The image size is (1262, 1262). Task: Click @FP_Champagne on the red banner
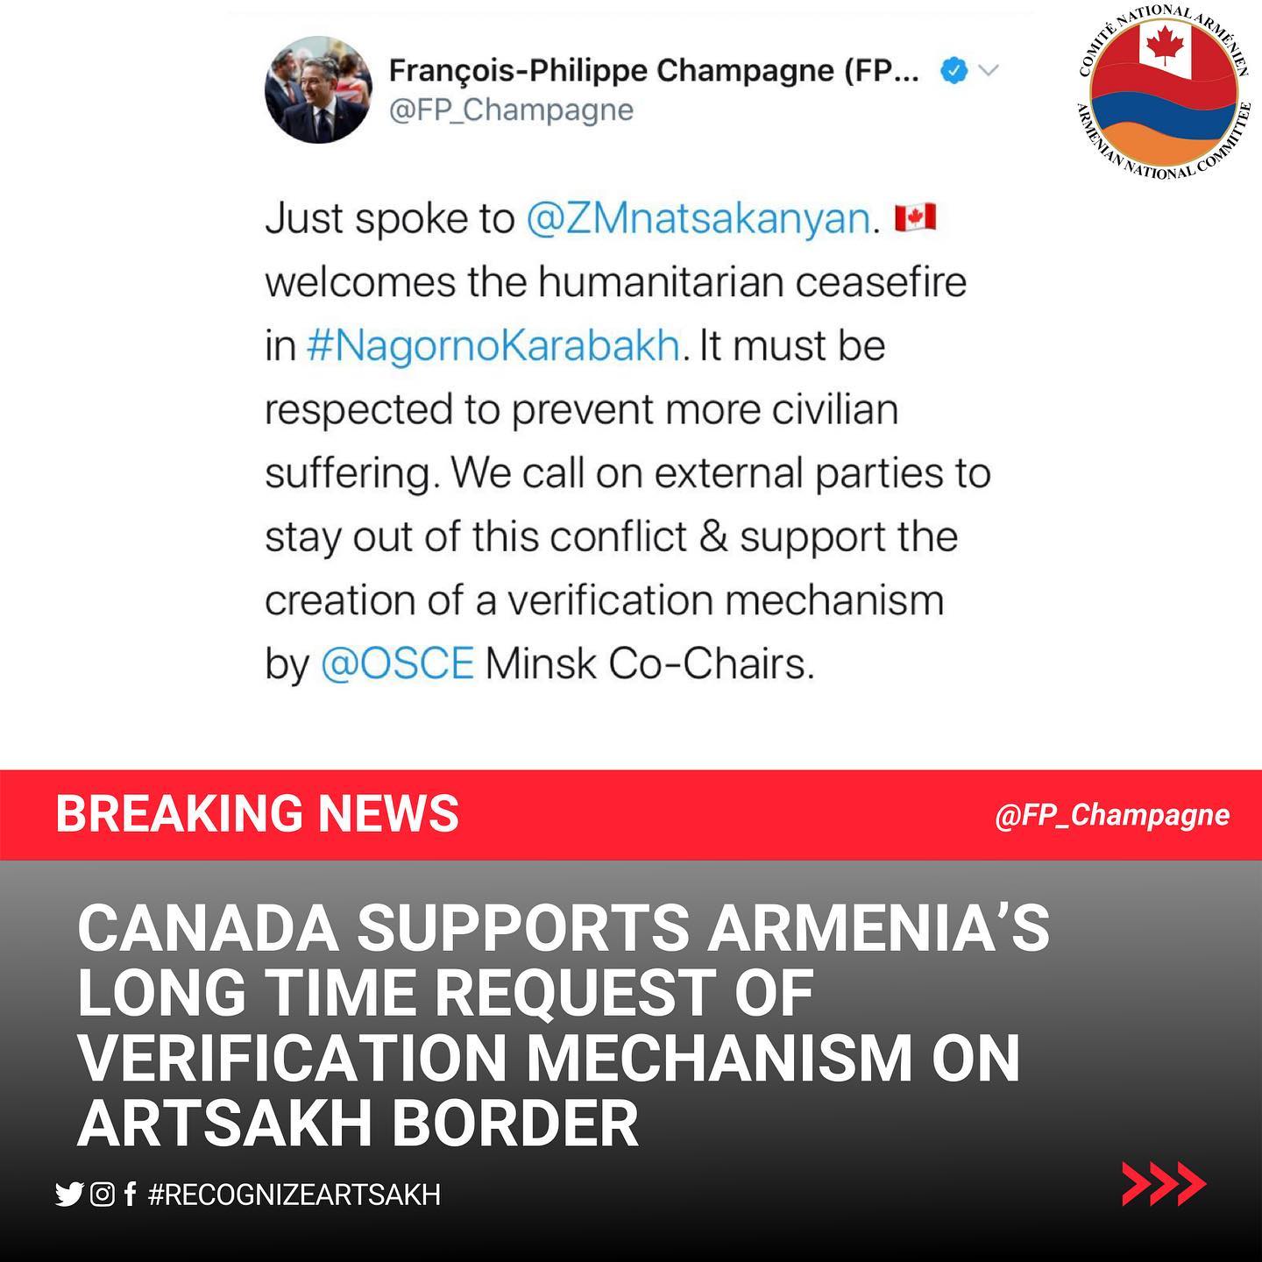(x=1112, y=815)
